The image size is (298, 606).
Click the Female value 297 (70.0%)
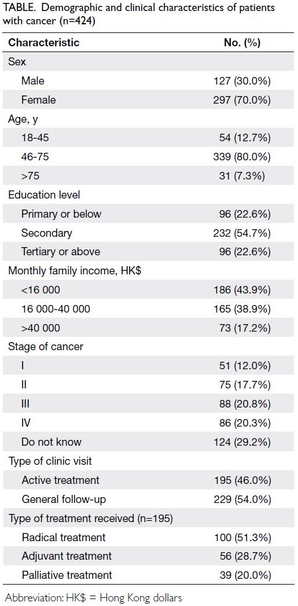(242, 100)
